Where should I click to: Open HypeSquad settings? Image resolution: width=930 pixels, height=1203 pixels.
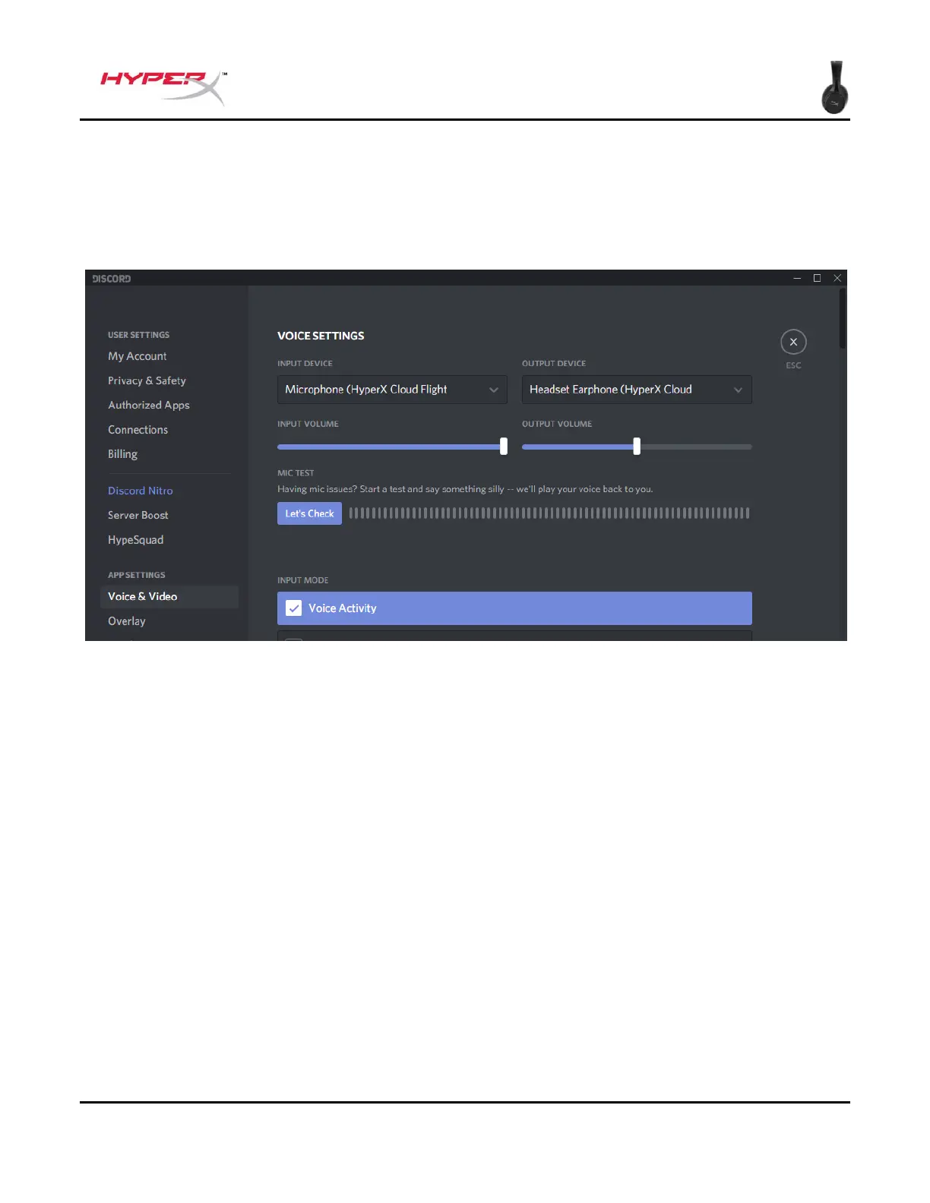click(136, 540)
